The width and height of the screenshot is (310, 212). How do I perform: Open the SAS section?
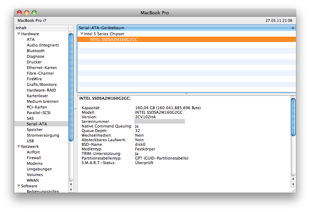coord(30,118)
